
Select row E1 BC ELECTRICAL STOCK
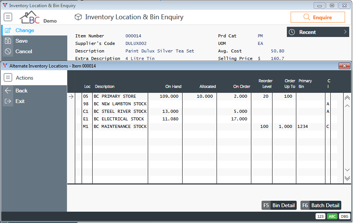click(206, 119)
